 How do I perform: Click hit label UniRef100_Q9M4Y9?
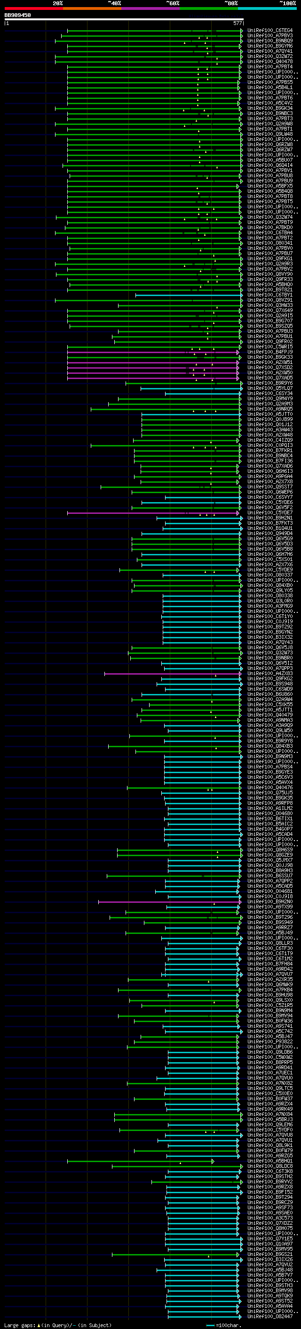[x=270, y=399]
